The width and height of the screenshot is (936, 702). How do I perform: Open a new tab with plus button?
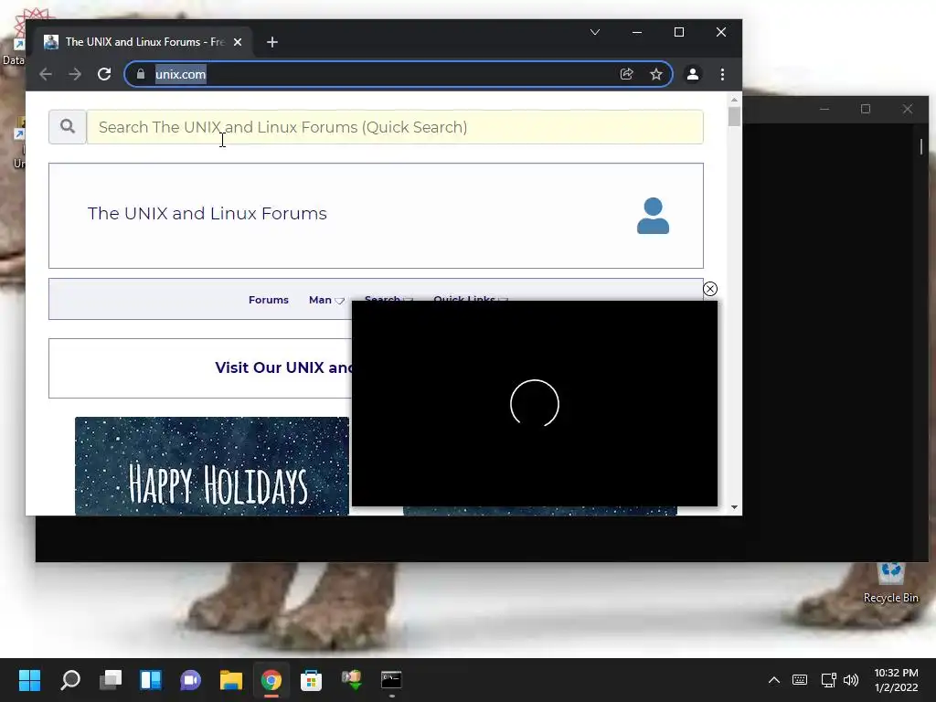(272, 42)
